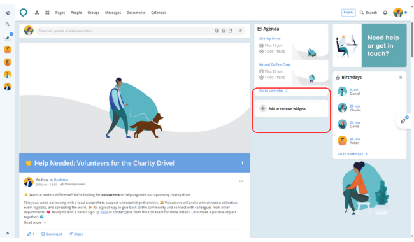Click the share an update input field
This screenshot has width=414, height=242.
click(125, 31)
